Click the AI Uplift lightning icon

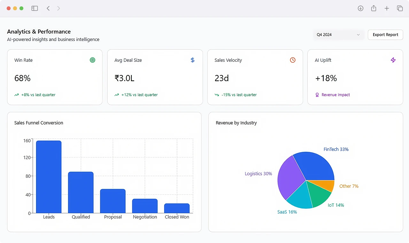393,60
